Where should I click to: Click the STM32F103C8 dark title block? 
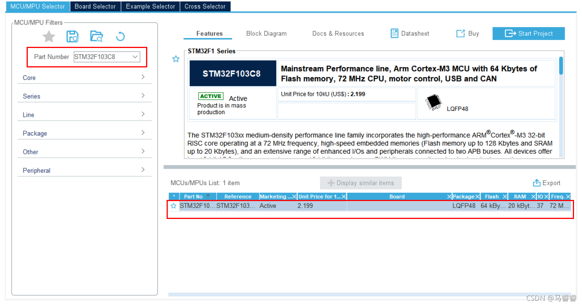[x=233, y=73]
